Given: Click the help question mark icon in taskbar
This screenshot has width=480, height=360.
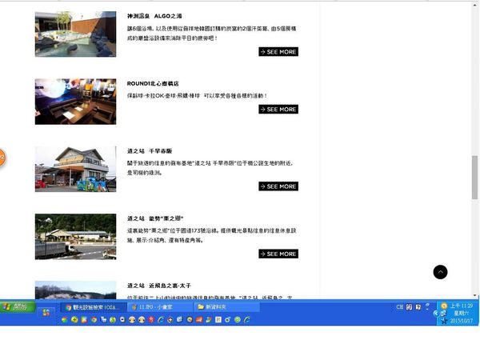Looking at the screenshot, I should coord(420,306).
